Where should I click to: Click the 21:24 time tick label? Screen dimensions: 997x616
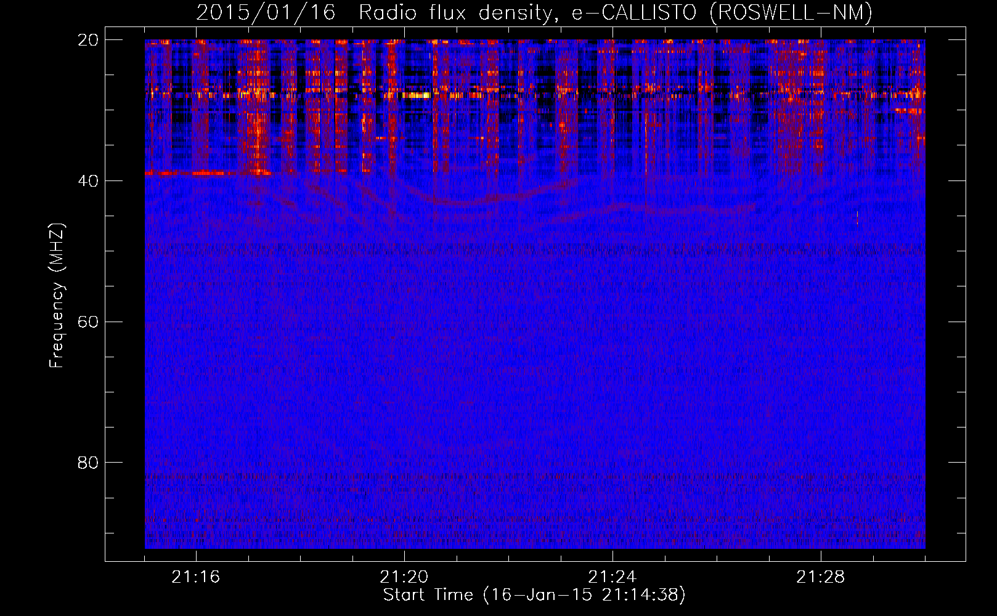612,577
